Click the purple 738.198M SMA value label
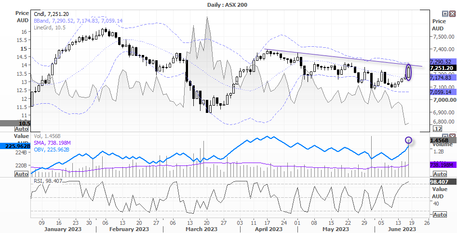Image resolution: width=457 pixels, height=233 pixels. 443,165
